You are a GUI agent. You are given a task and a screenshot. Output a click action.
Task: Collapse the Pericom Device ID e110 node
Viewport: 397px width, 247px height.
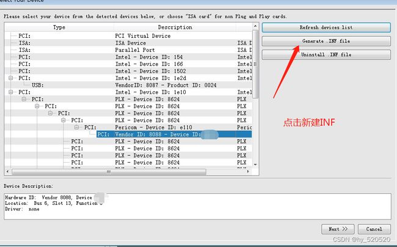[x=77, y=127]
